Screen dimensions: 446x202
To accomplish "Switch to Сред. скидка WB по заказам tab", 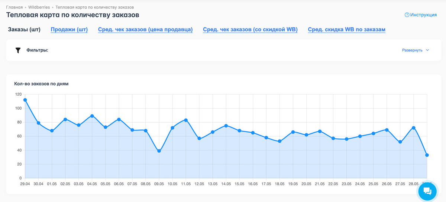I will (346, 30).
